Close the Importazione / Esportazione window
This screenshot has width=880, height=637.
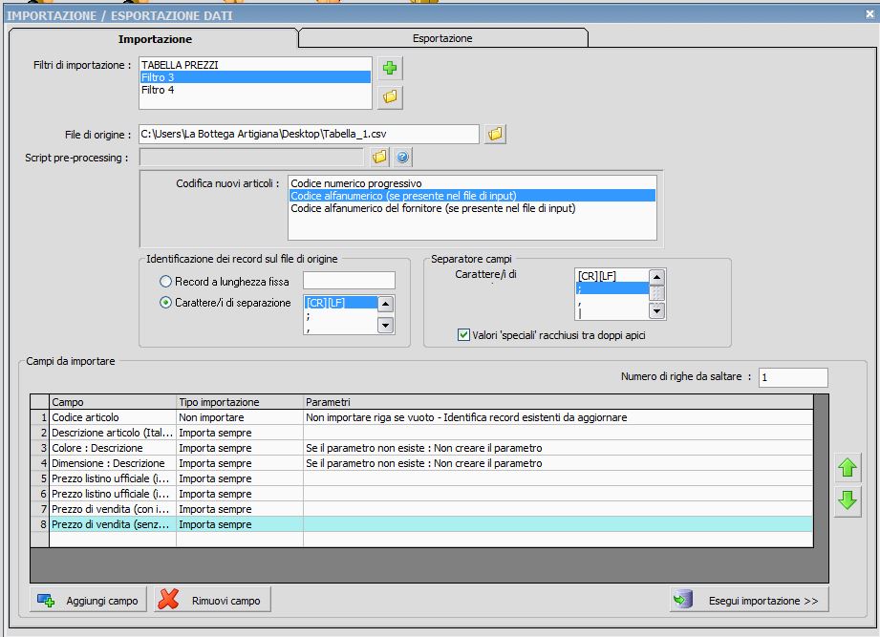pos(869,14)
